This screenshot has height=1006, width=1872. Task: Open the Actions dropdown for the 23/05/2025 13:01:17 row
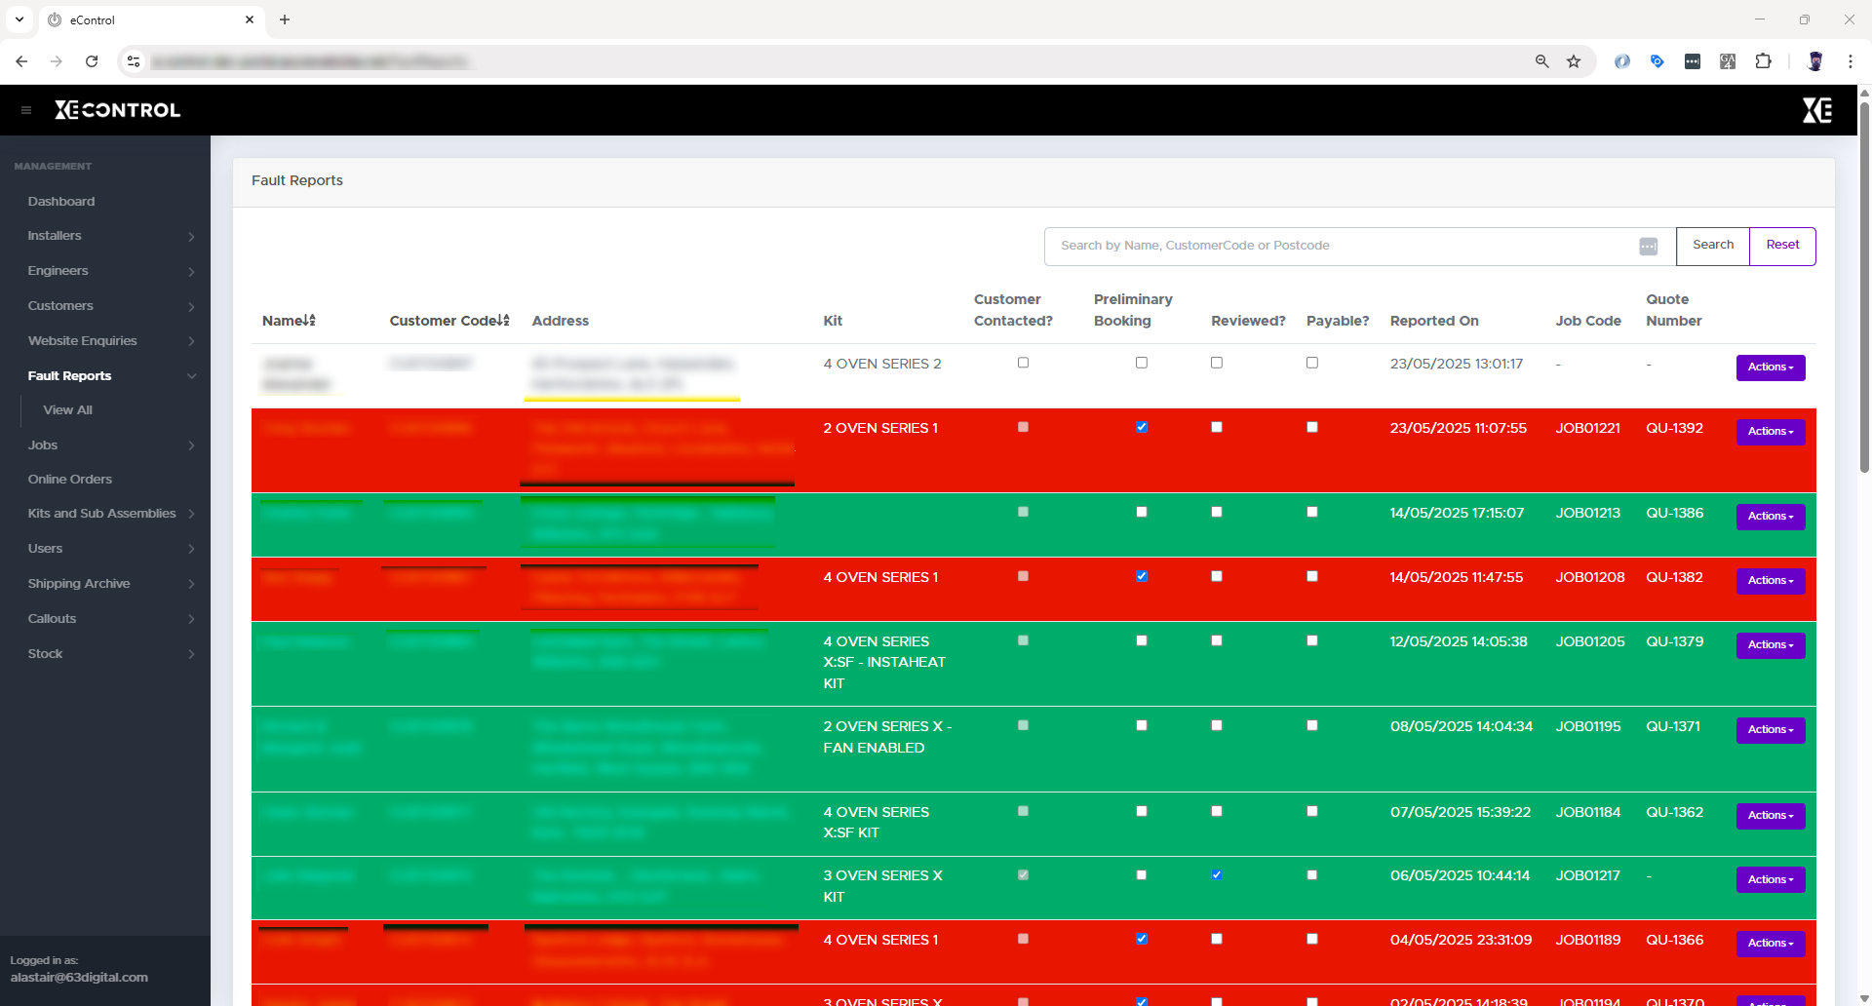click(1771, 368)
